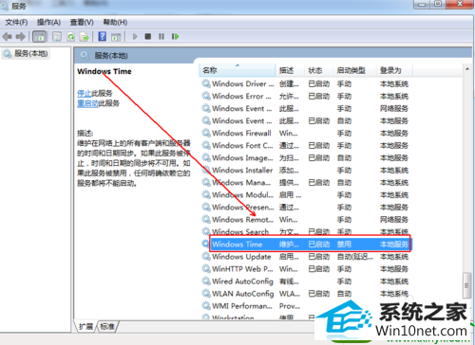Click the gear icon beside Windows Driver

click(206, 83)
